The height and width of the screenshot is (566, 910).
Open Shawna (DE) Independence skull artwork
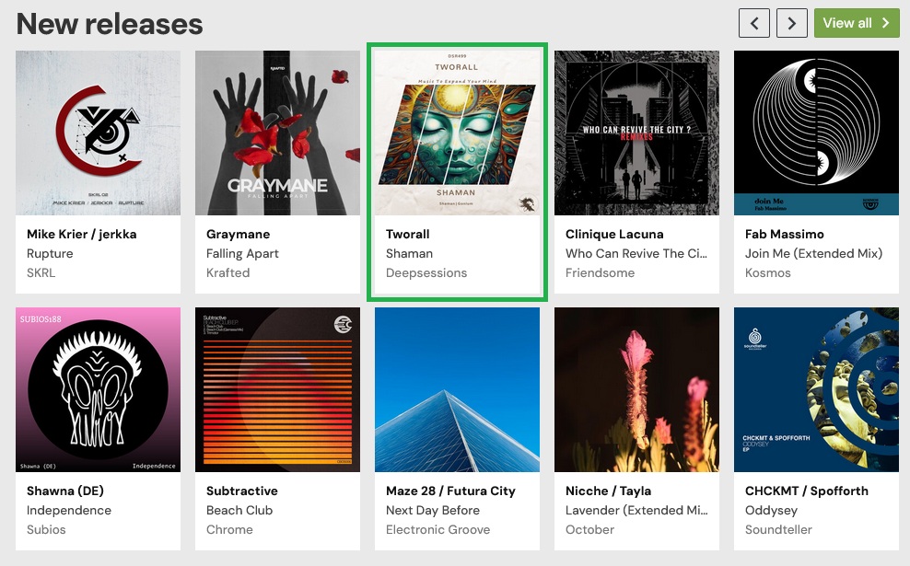98,389
